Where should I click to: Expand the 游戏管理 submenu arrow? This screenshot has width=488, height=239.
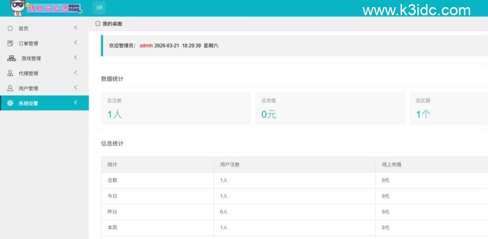coord(75,58)
